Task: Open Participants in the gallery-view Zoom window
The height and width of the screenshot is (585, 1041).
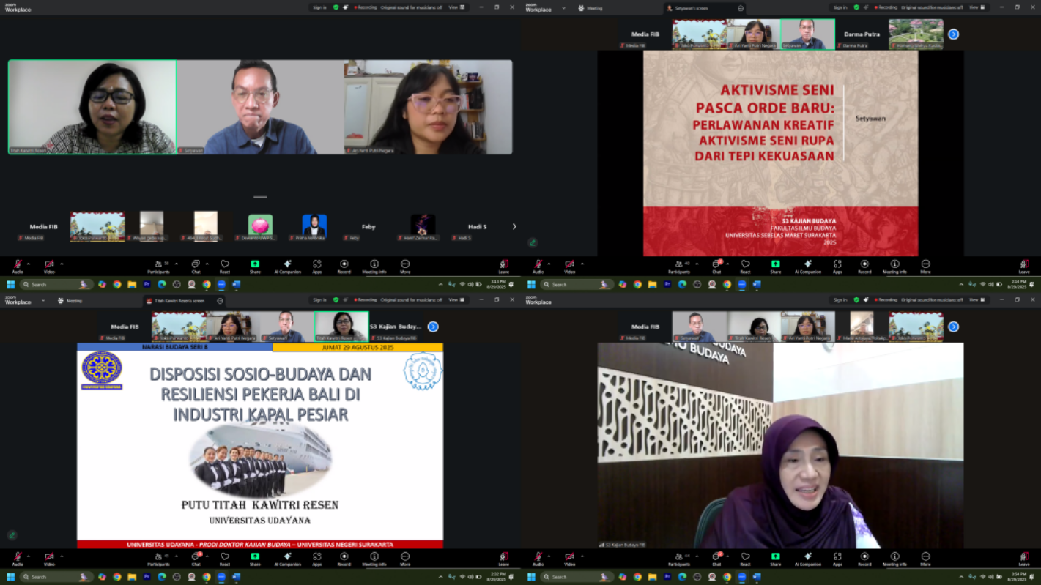Action: point(158,267)
